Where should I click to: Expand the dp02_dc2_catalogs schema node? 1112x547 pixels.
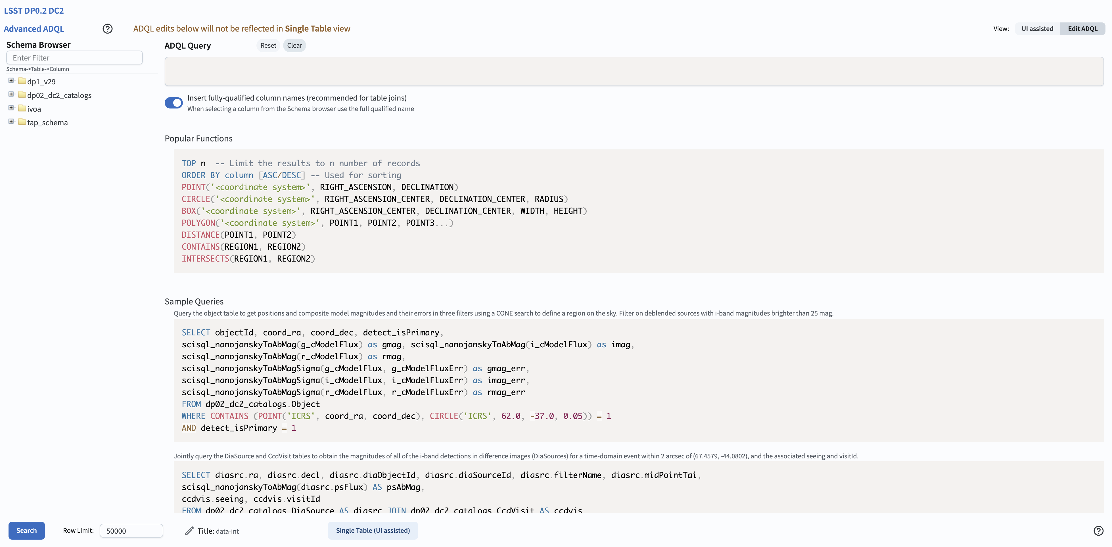(11, 94)
